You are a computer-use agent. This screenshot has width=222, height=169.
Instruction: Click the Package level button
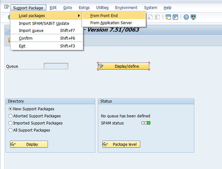pos(121,144)
